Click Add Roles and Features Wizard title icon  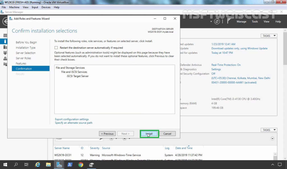pos(11,19)
